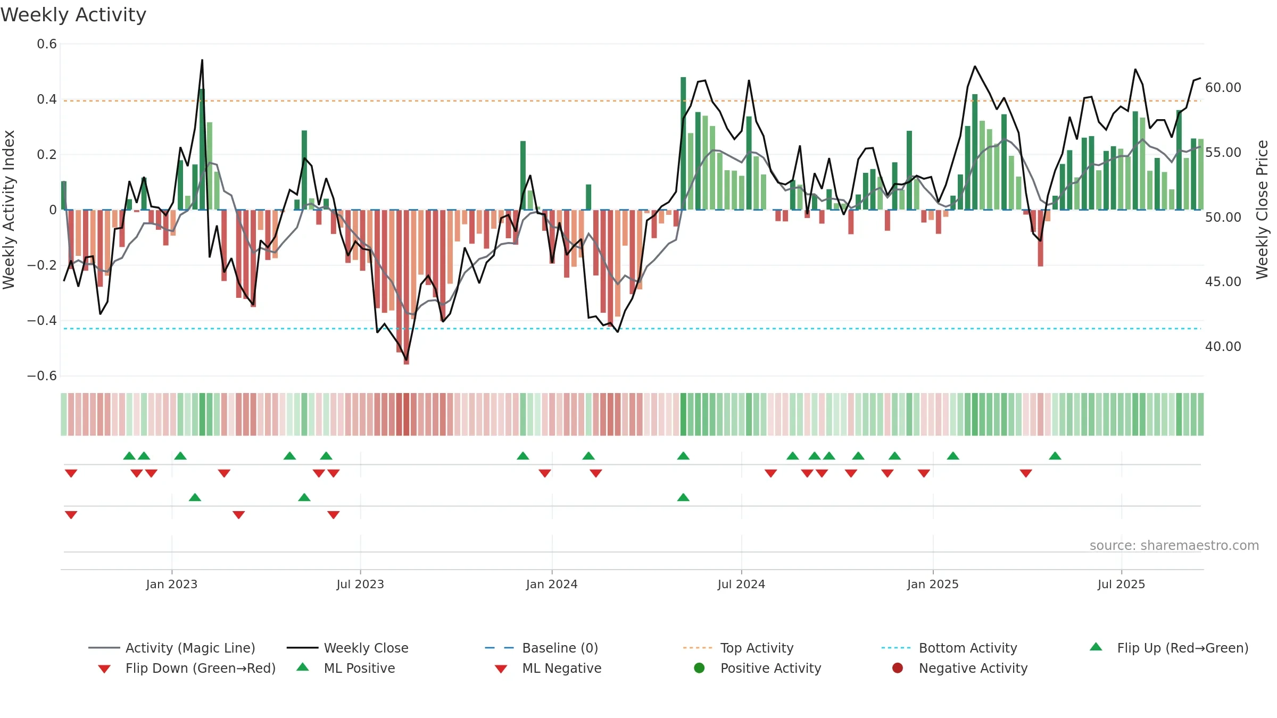Click the first Flip Up marker after Jan 2025
Viewport: 1277px width, 718px height.
(x=953, y=456)
